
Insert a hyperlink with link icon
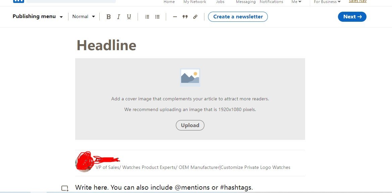pos(195,17)
